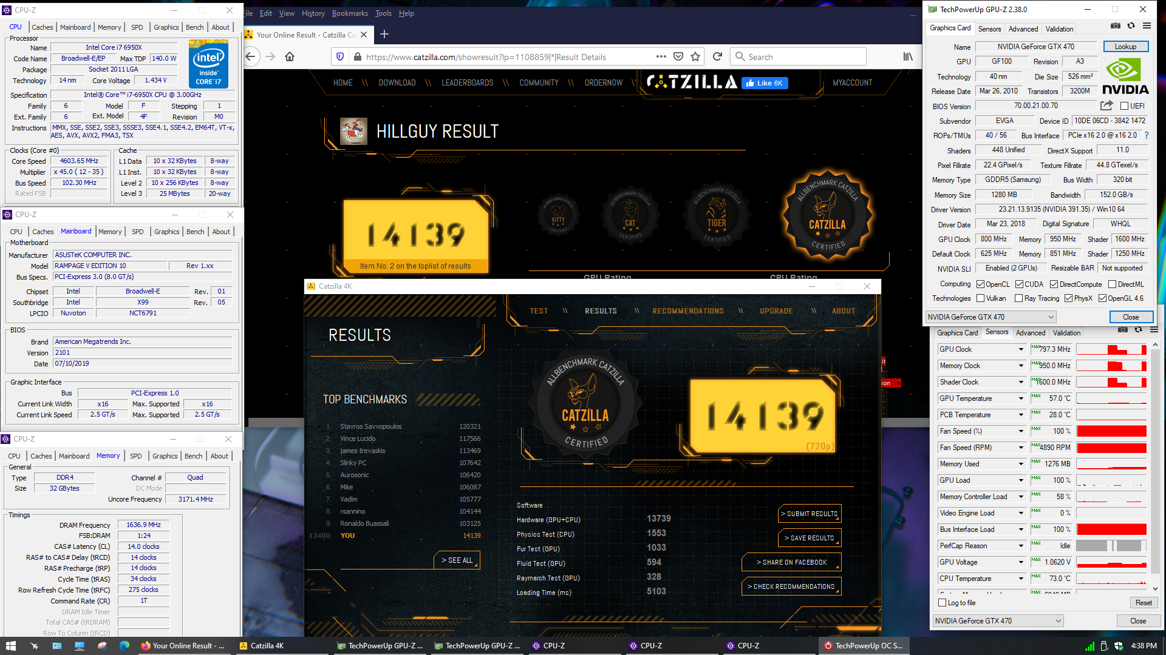
Task: Open the Windows Start menu
Action: 11,646
